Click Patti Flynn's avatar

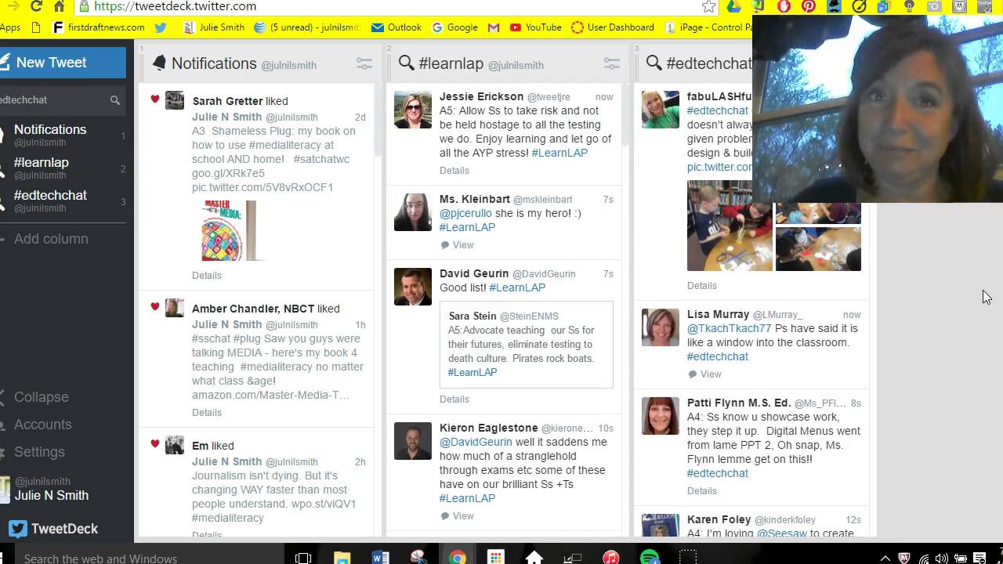661,416
